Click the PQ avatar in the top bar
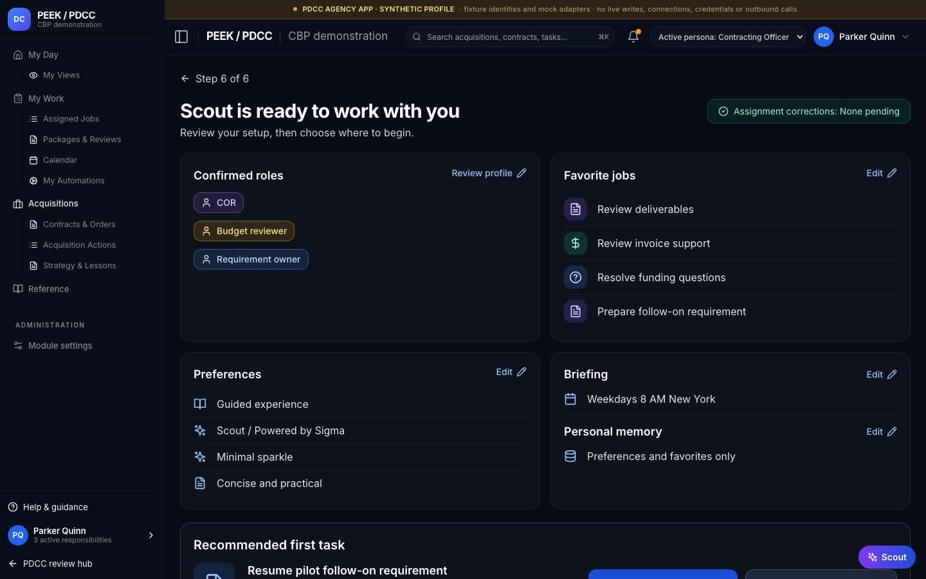 [x=824, y=37]
